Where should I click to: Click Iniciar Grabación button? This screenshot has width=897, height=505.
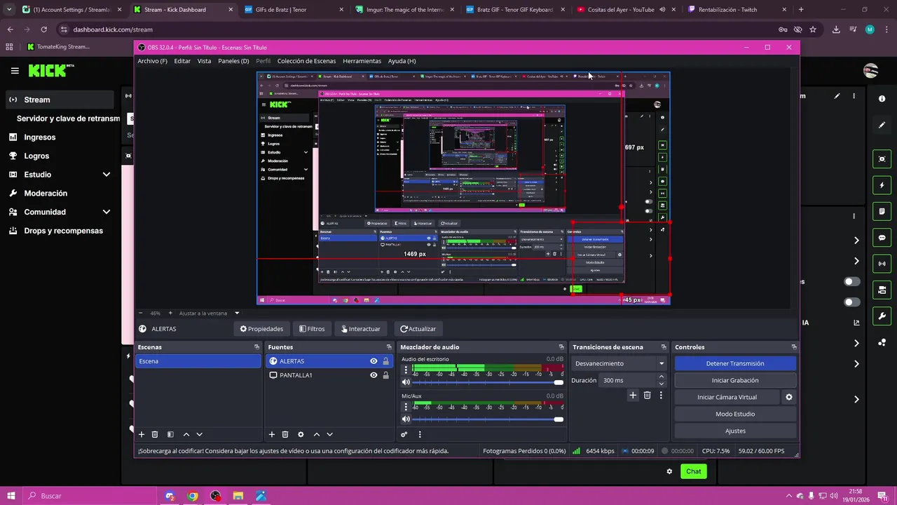click(735, 380)
